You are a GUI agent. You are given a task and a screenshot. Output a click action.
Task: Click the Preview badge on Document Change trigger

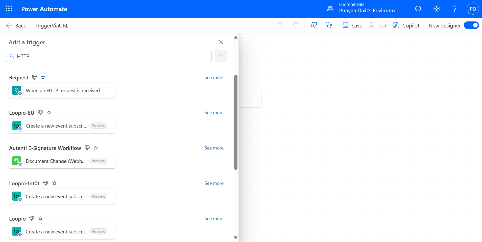(98, 161)
